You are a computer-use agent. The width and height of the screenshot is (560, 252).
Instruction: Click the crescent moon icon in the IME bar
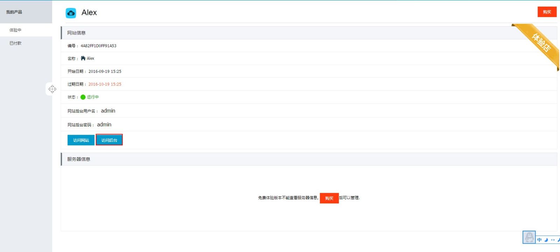point(546,240)
